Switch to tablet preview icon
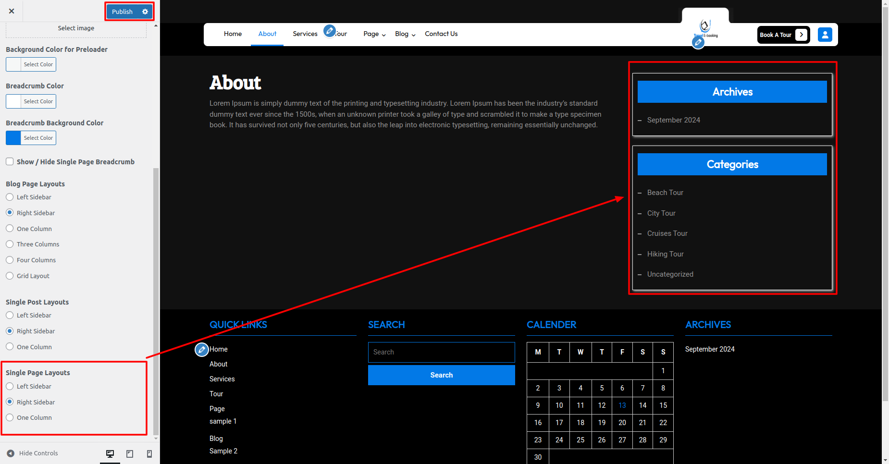The width and height of the screenshot is (889, 464). click(130, 454)
